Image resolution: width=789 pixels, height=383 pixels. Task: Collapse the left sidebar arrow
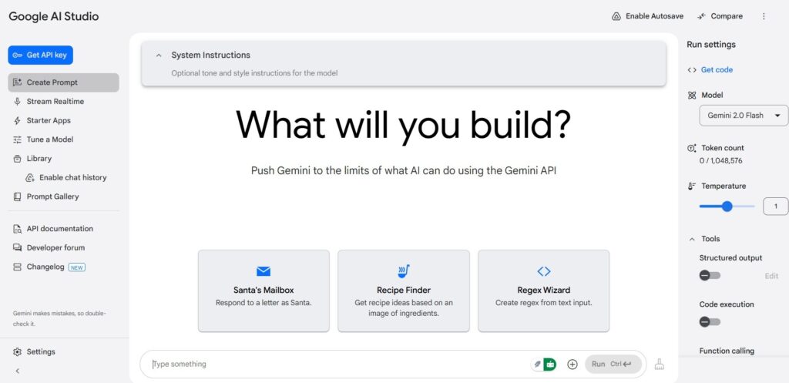17,371
